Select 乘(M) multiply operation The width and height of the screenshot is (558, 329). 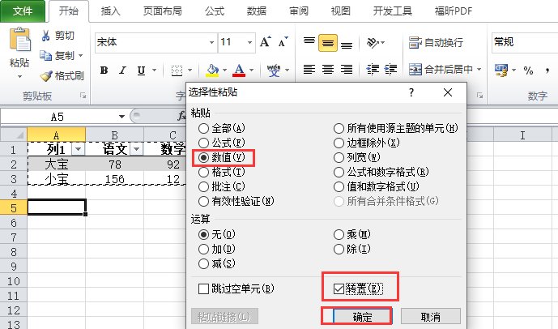tap(352, 234)
